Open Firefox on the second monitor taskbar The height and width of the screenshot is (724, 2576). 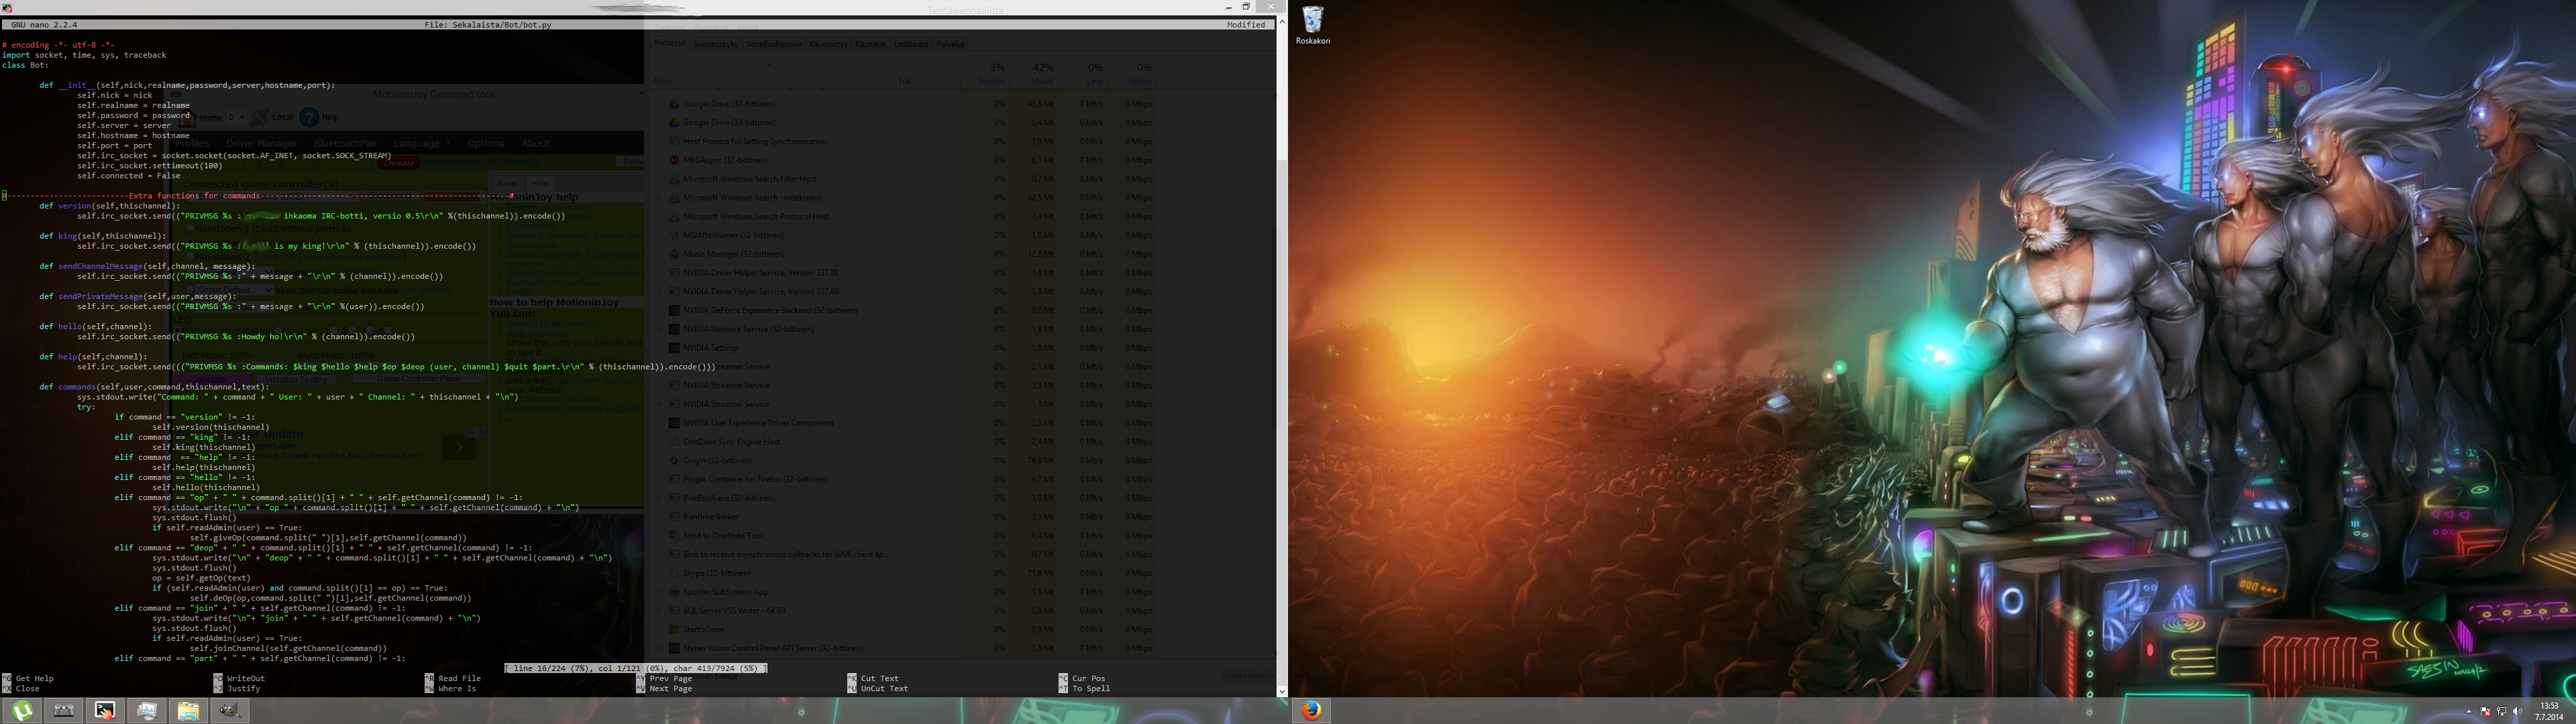coord(1312,711)
